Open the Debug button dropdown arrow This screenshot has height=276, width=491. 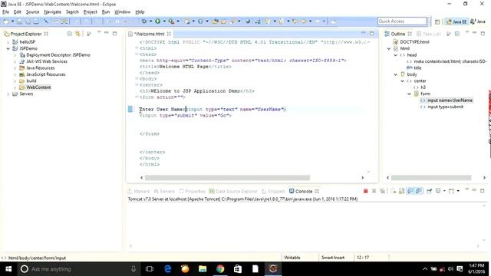[x=150, y=21]
